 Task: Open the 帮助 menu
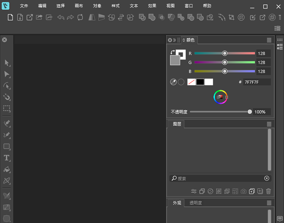pyautogui.click(x=207, y=6)
